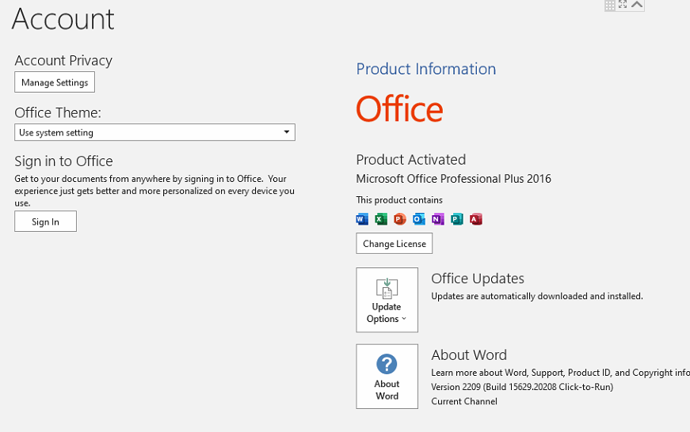Screen dimensions: 690x432
Task: Click the Sign In button
Action: point(45,222)
